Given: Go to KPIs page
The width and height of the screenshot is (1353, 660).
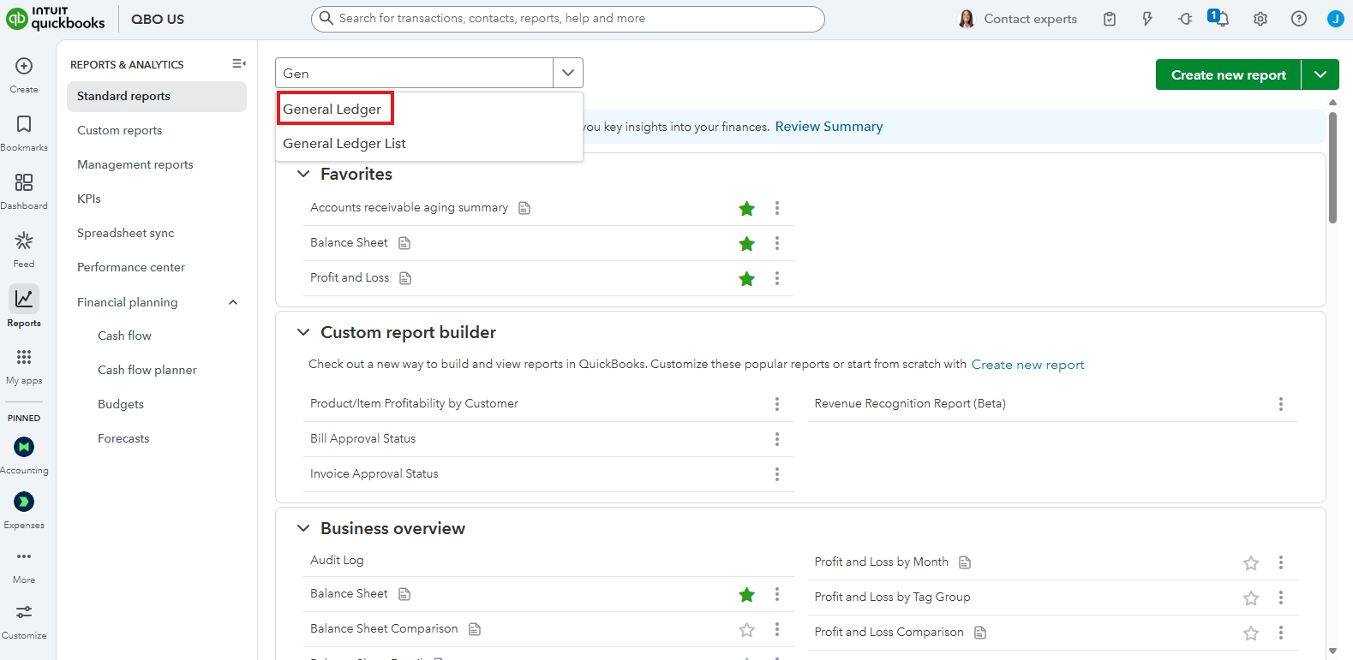Looking at the screenshot, I should pos(89,199).
